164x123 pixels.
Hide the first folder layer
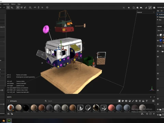point(158,46)
